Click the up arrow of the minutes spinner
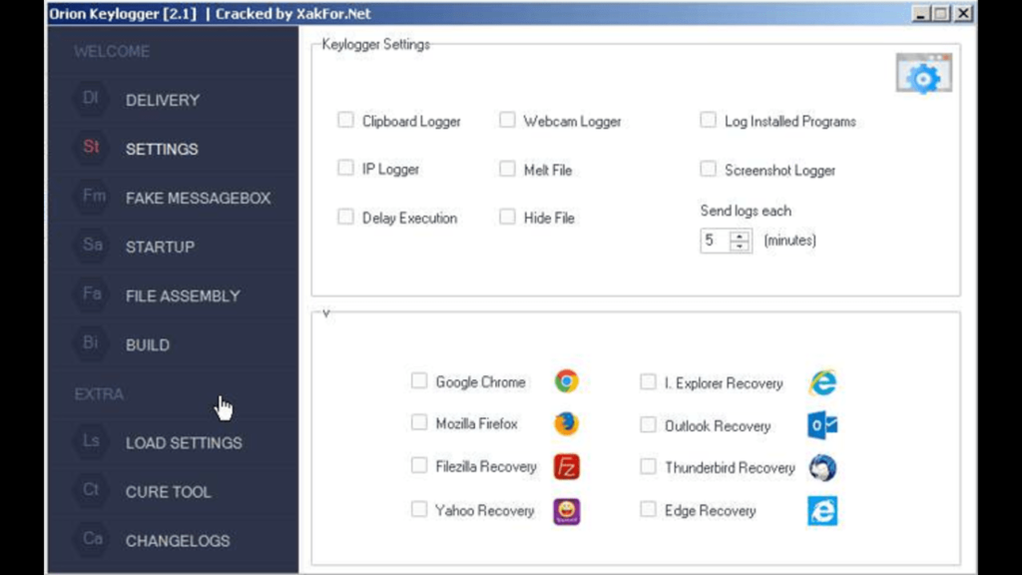 click(x=740, y=236)
